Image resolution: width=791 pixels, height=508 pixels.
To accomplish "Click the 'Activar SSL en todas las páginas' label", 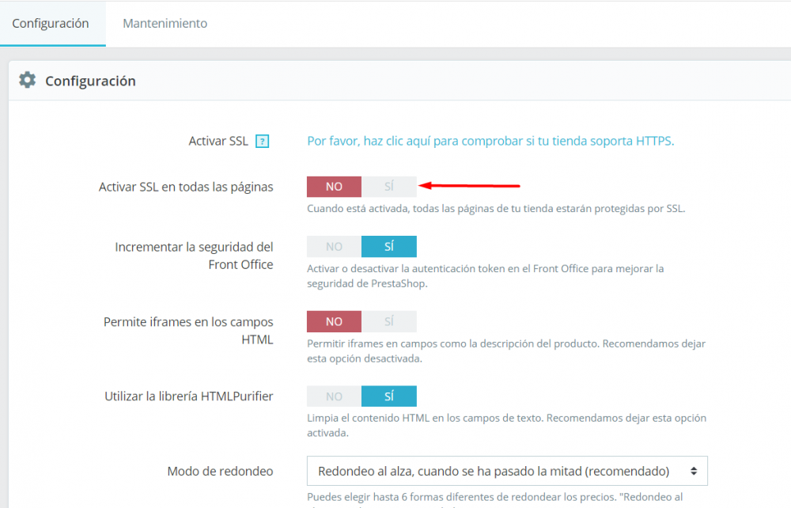I will point(186,188).
